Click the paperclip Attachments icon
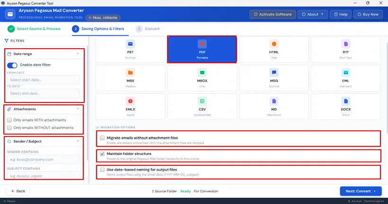This screenshot has width=388, height=204. (9, 109)
